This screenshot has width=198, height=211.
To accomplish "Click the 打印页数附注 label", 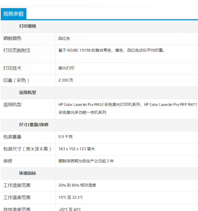I will (17, 51).
